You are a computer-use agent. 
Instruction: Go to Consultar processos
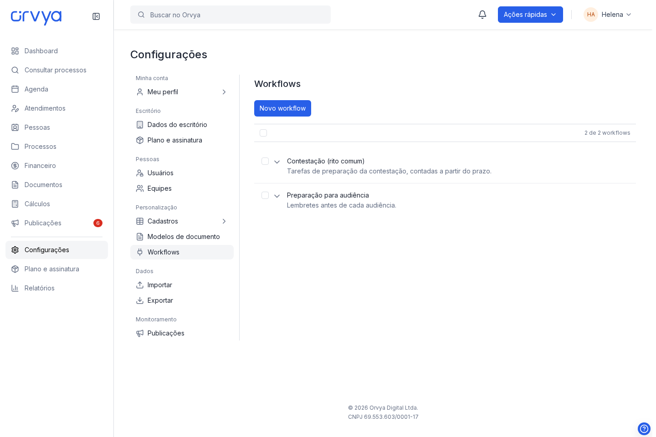click(56, 70)
